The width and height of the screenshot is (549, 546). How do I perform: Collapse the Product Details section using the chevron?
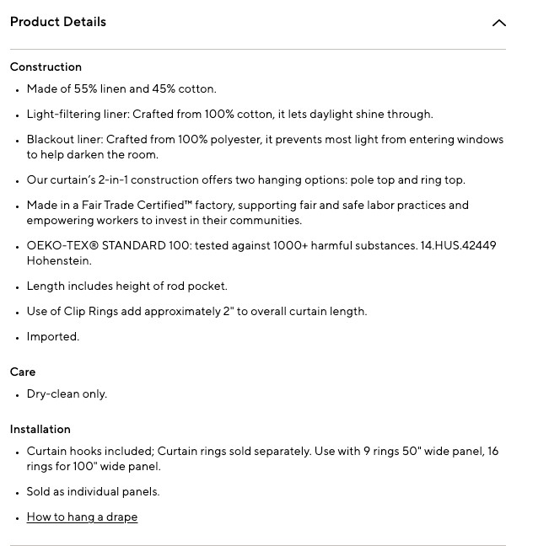[499, 23]
